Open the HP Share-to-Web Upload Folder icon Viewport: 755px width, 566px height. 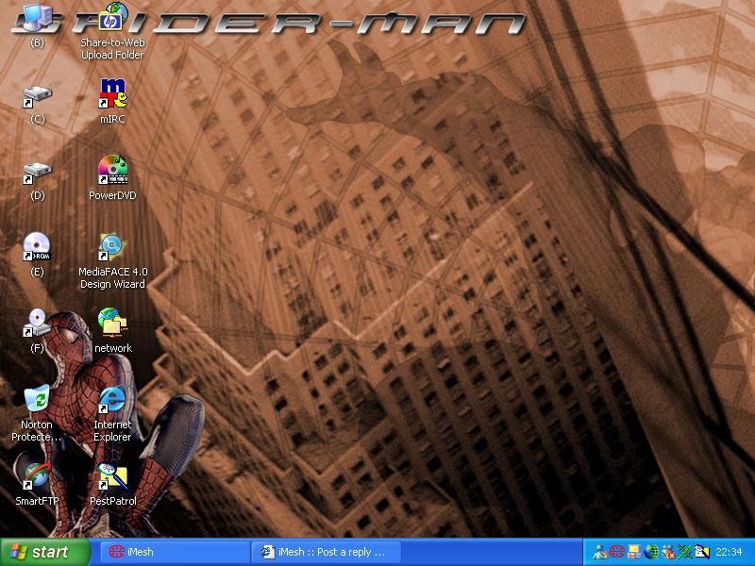pyautogui.click(x=112, y=17)
